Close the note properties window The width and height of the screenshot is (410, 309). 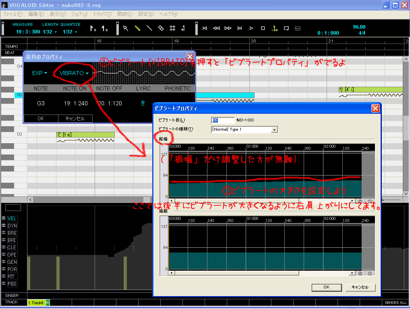pos(190,56)
